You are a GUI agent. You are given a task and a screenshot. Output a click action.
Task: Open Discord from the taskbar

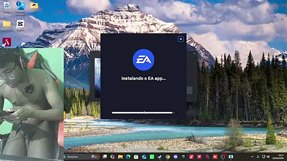(175, 157)
